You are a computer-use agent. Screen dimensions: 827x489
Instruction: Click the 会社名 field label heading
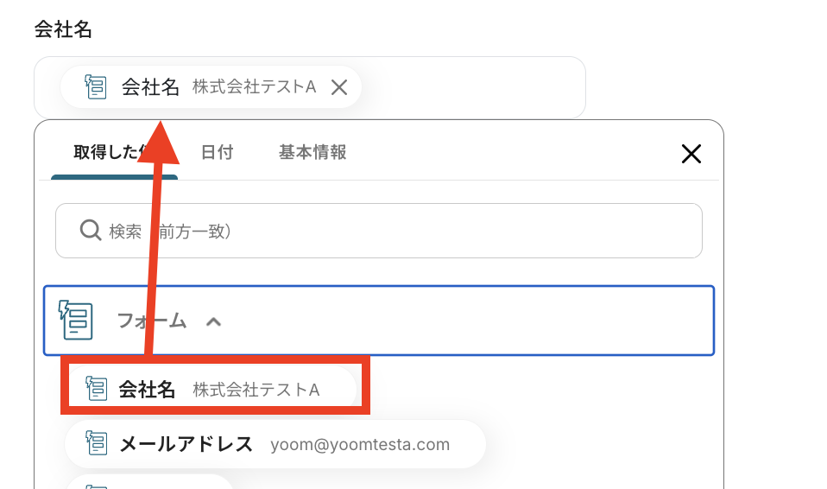[63, 29]
